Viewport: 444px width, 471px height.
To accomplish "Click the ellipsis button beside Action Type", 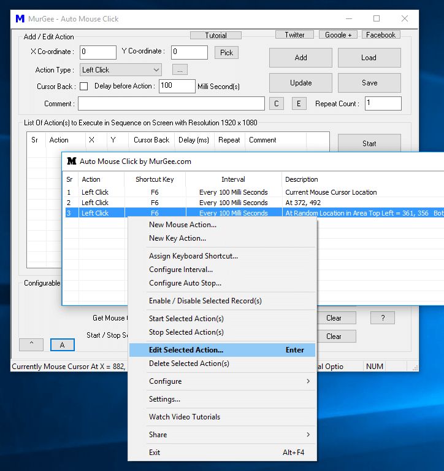I will coord(180,69).
